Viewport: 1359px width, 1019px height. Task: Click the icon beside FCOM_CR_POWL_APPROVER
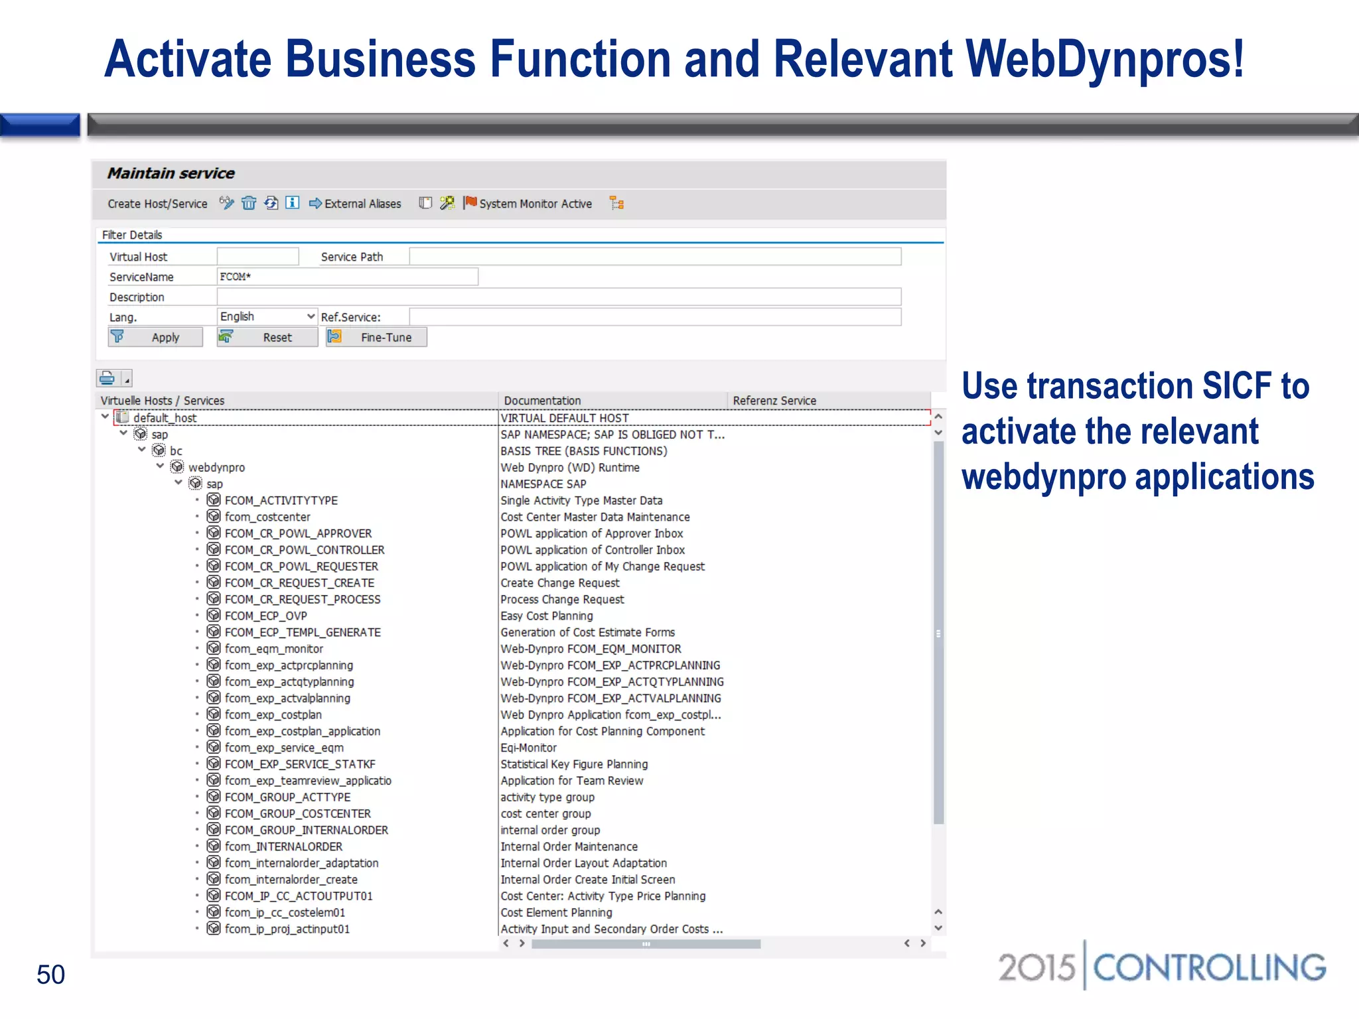pyautogui.click(x=214, y=533)
